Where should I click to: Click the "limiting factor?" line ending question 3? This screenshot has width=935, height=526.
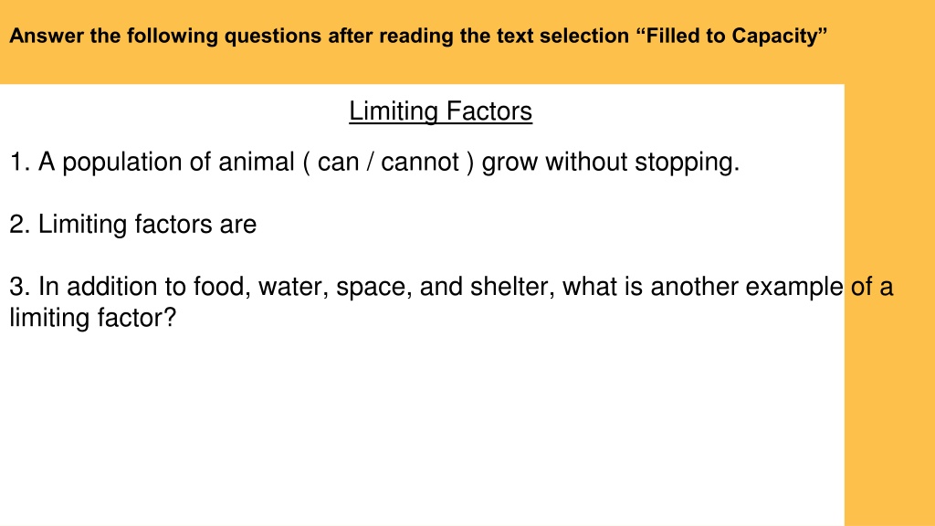93,318
